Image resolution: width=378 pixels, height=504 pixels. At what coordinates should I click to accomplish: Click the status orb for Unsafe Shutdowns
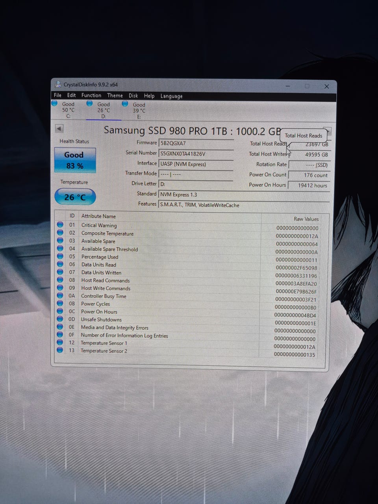(60, 319)
